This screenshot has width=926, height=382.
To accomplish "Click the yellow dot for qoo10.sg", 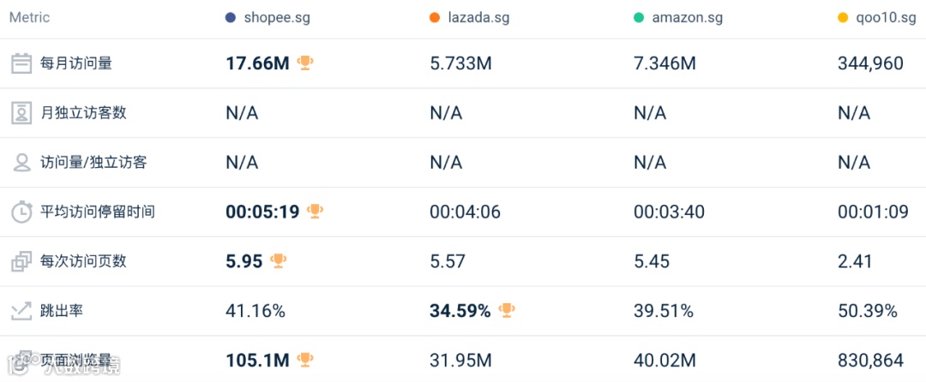I will point(842,18).
